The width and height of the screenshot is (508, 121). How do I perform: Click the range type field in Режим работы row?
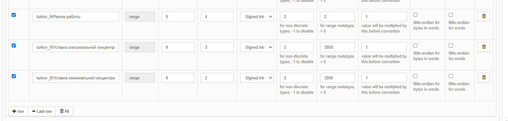click(x=140, y=17)
